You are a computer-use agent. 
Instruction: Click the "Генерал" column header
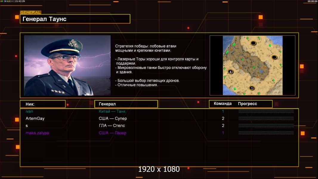coord(126,104)
